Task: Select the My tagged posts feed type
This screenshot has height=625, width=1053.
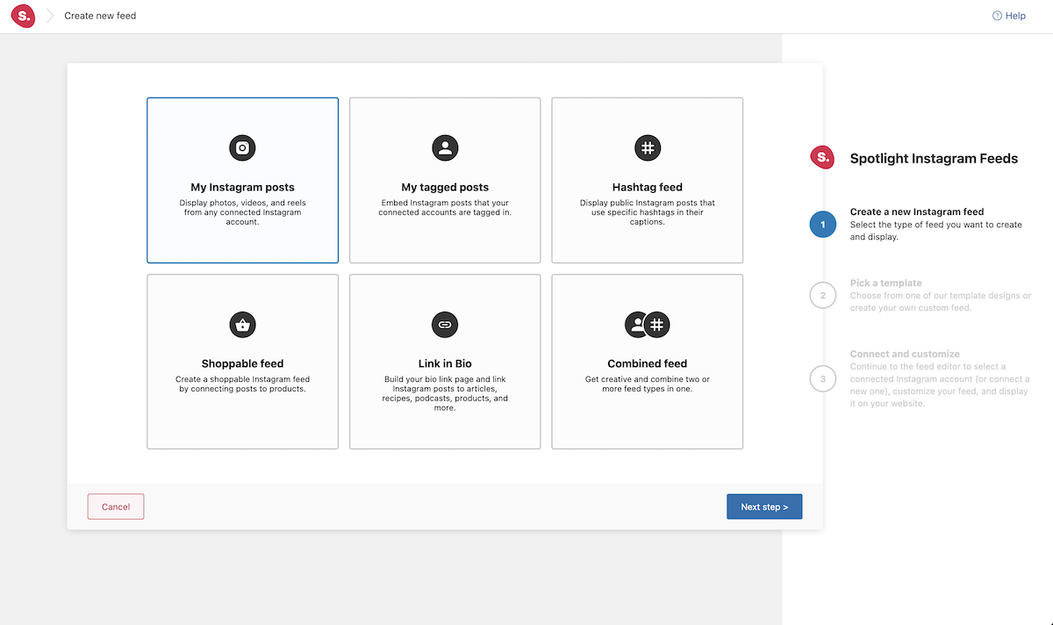Action: pyautogui.click(x=445, y=180)
